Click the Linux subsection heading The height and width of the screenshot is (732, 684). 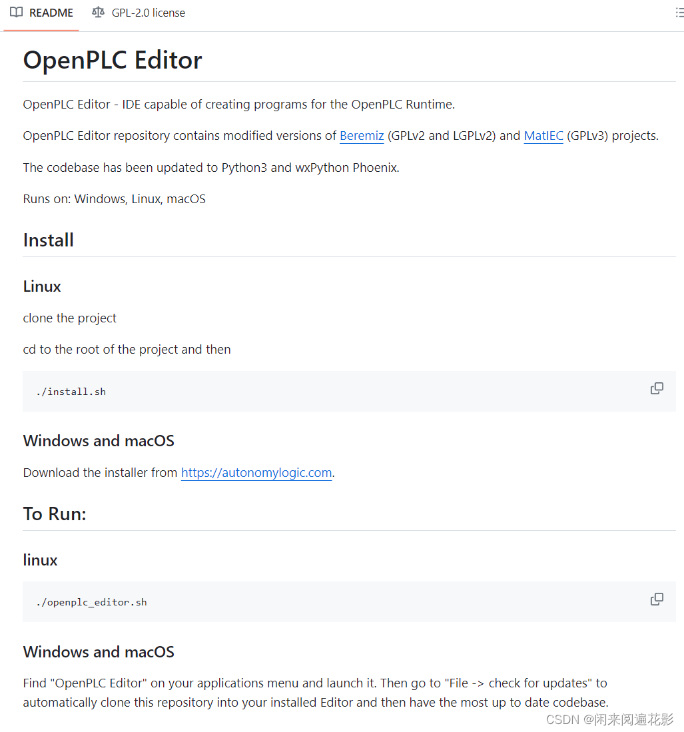(41, 286)
